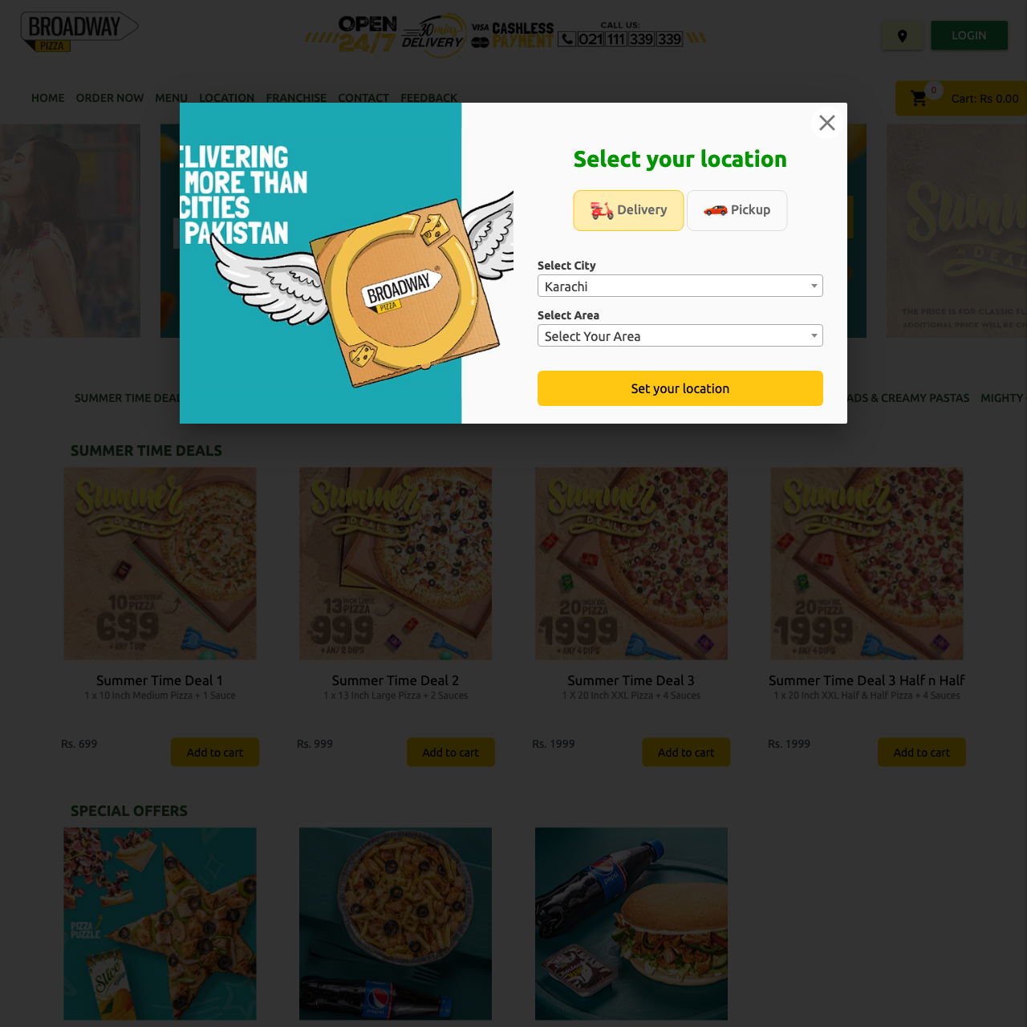Close the location popup with X
Screen dimensions: 1027x1027
827,123
